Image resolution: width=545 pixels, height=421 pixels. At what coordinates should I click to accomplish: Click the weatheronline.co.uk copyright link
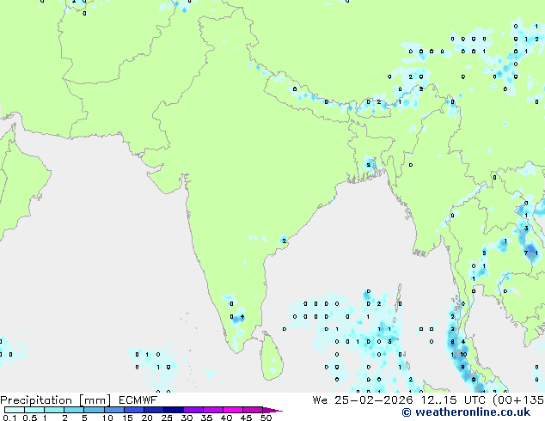pos(466,412)
